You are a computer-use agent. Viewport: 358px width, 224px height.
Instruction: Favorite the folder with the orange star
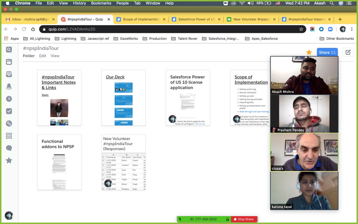[x=309, y=52]
